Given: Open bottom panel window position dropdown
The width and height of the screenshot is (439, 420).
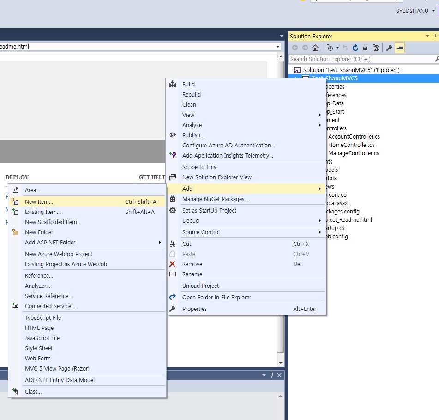Looking at the screenshot, I should (264, 375).
